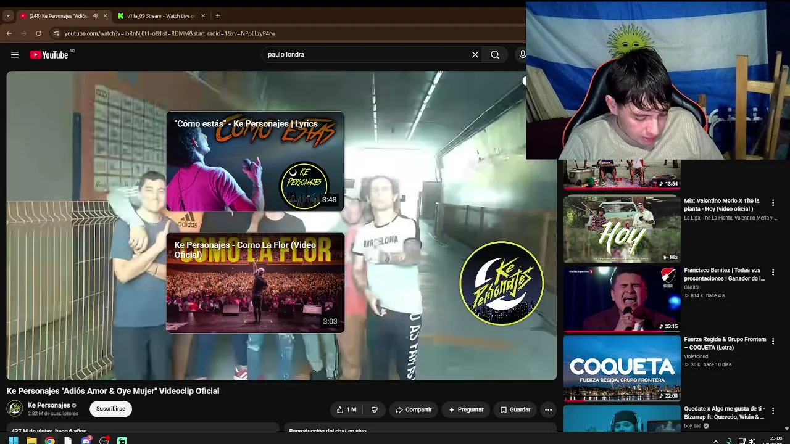Mute the audio indicator on YouTube tab

[x=95, y=16]
